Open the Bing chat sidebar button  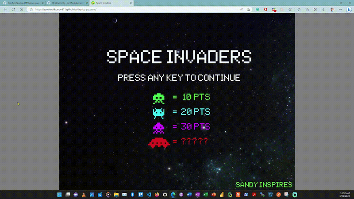(x=349, y=9)
